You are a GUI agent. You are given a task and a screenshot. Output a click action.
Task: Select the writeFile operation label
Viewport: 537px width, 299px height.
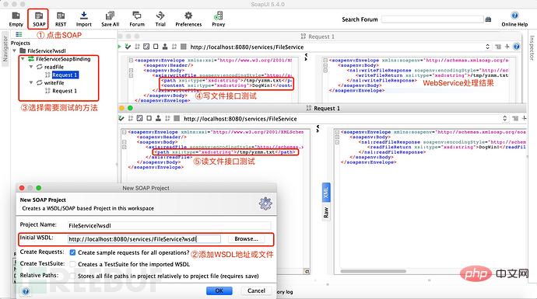point(54,82)
